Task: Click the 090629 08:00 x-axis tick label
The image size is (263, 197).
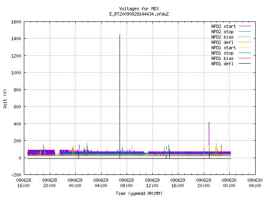Action: (126, 183)
